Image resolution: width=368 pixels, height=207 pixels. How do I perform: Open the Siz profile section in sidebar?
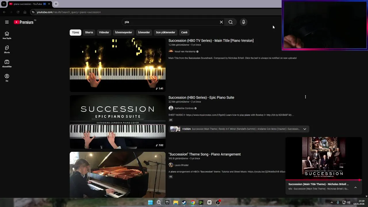pos(7,78)
